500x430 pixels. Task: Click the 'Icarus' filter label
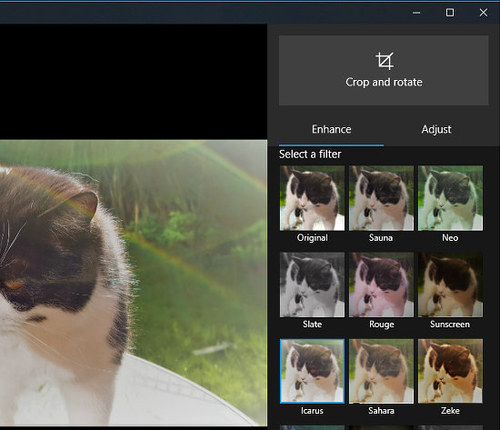pos(312,411)
